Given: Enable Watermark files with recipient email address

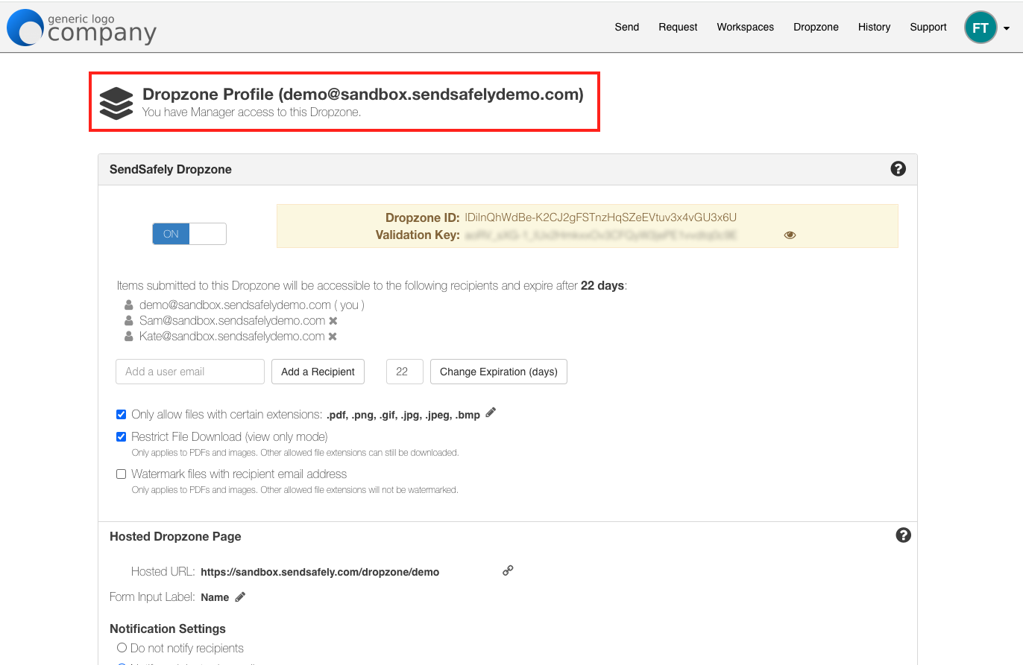Looking at the screenshot, I should 121,474.
